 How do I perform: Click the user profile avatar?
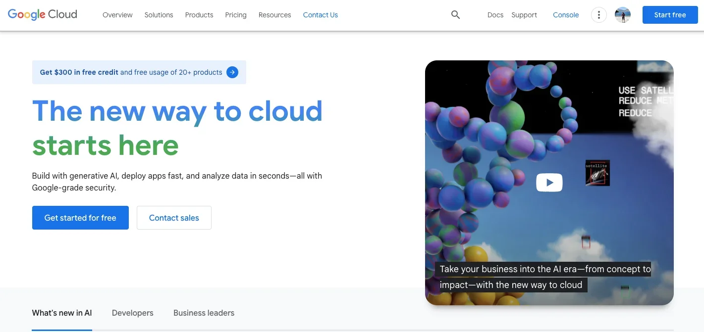622,15
